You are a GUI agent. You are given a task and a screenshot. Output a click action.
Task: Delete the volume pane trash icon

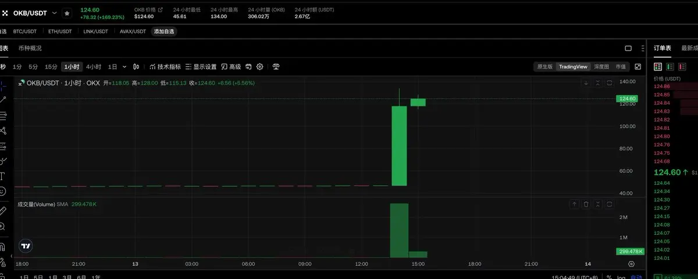[586, 204]
